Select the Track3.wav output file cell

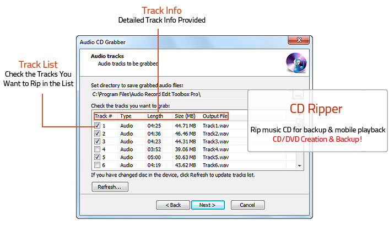click(x=215, y=142)
